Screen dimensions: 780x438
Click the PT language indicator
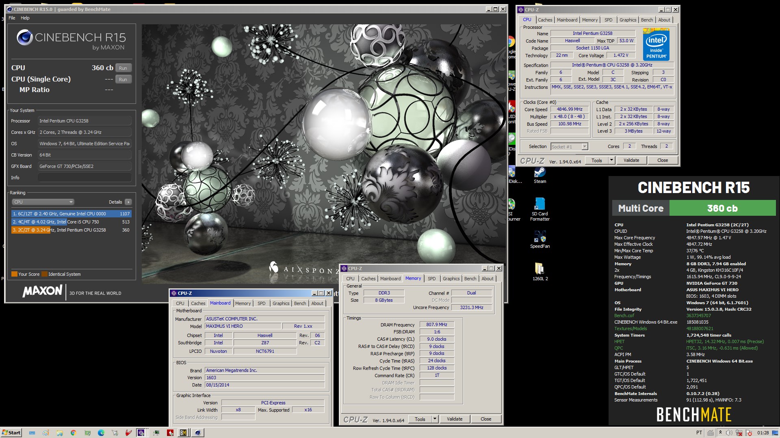click(699, 433)
